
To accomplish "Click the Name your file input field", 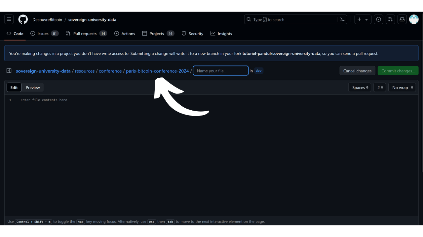I will [221, 71].
